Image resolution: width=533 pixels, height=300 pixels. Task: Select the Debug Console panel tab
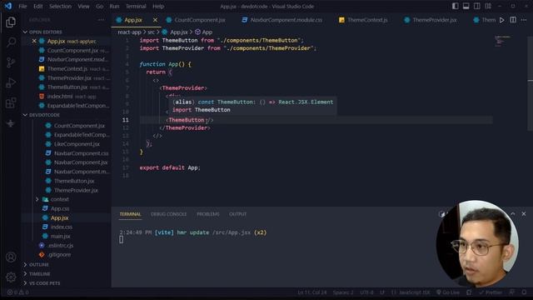coord(168,214)
